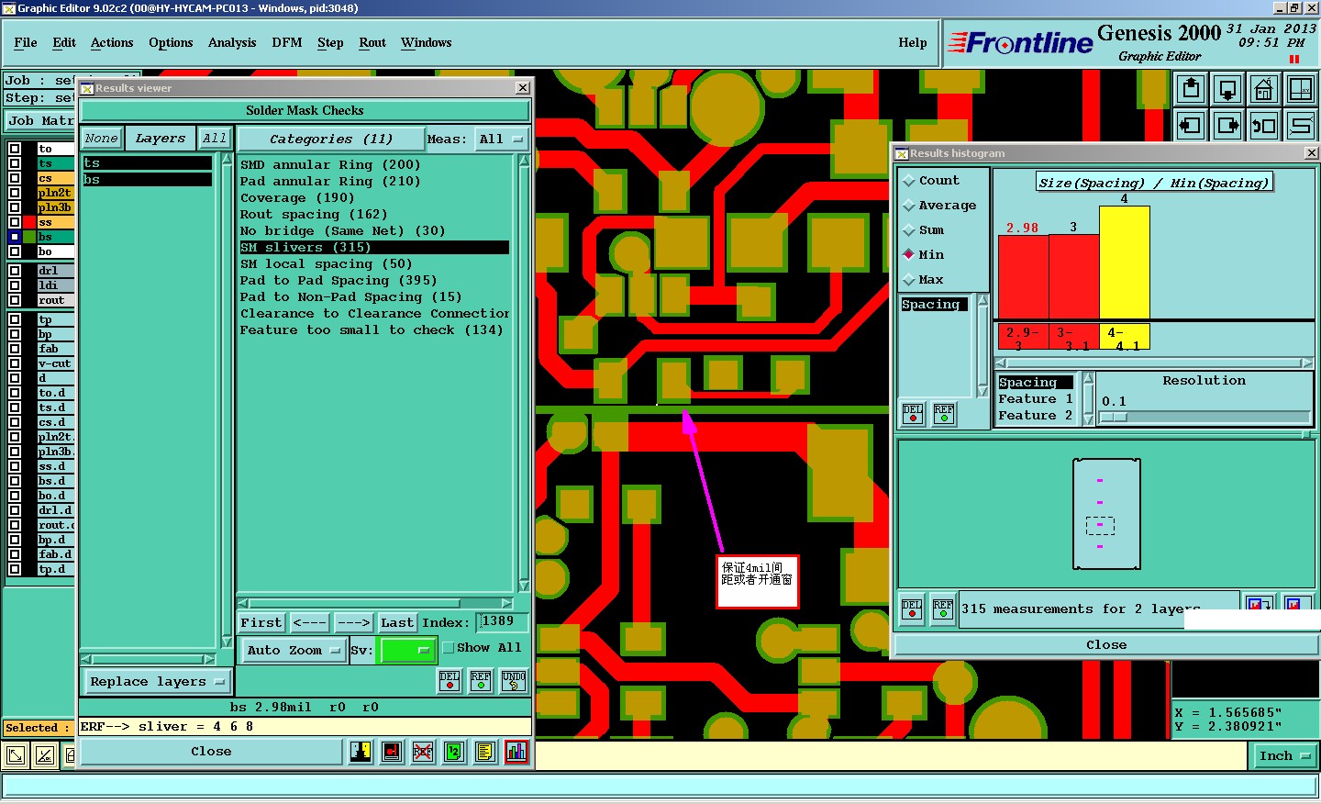Viewport: 1321px width, 804px height.
Task: Click the yellow report page icon
Action: click(485, 752)
